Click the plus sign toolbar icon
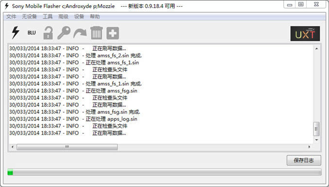 113,33
